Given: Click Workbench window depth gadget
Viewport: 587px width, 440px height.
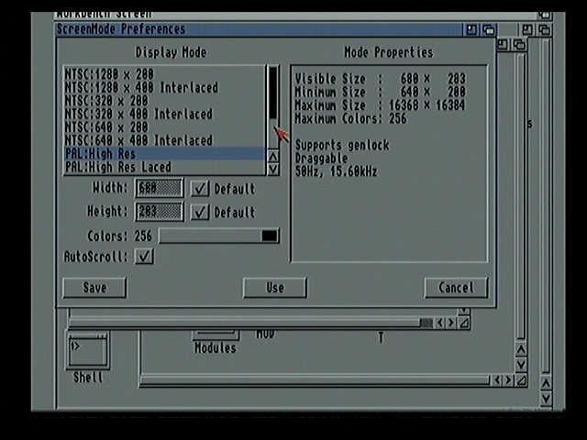Looking at the screenshot, I should pyautogui.click(x=544, y=29).
